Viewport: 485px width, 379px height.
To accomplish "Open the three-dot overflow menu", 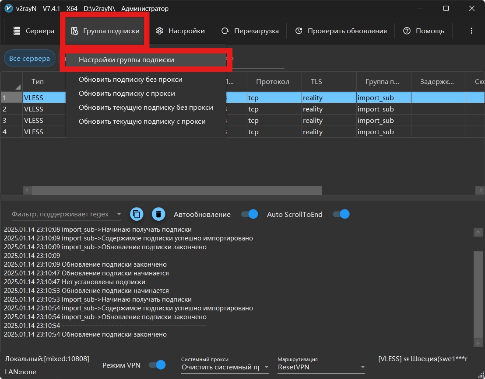I will pos(471,31).
